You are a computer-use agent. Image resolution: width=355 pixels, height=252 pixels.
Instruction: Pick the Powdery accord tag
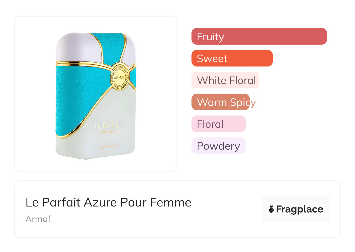(218, 146)
